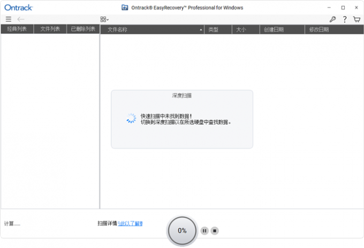Click the 创建日期 column header
The height and width of the screenshot is (248, 364).
282,29
